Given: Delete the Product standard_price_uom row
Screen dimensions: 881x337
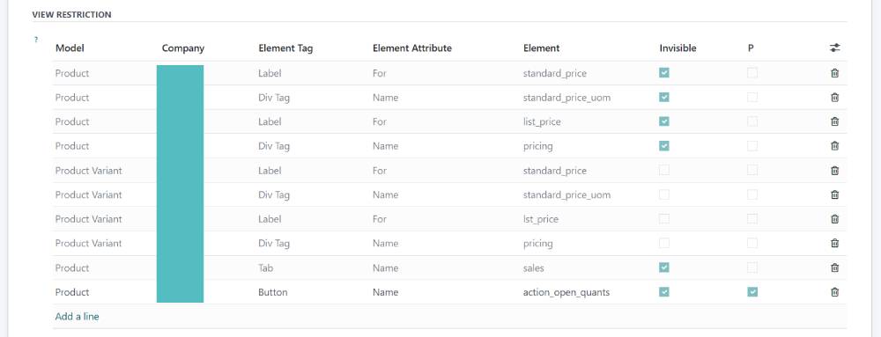Looking at the screenshot, I should click(x=834, y=98).
